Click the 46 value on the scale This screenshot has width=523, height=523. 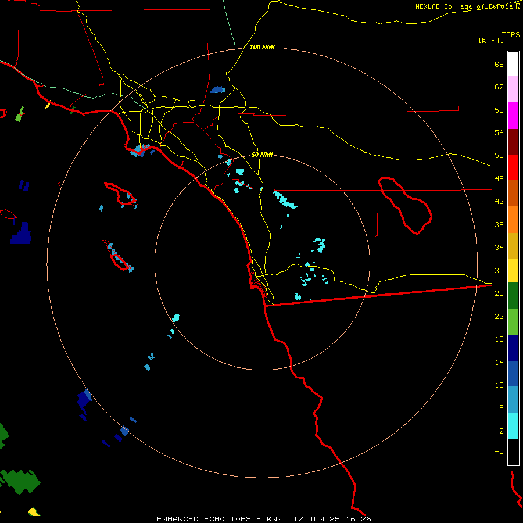[x=499, y=179]
